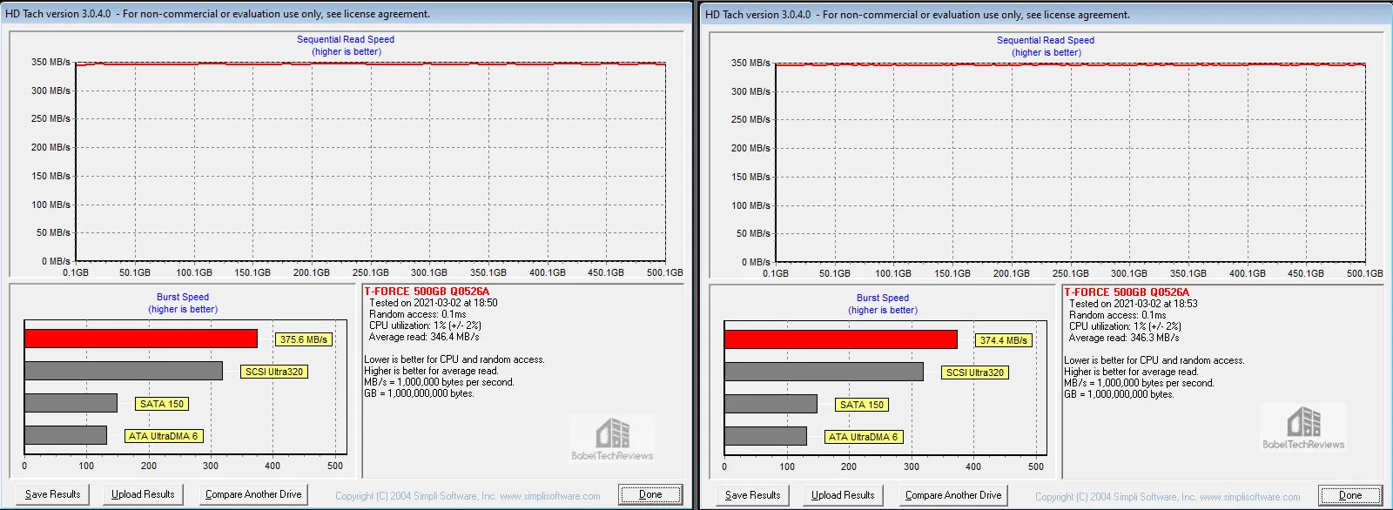Click "Tested on 2021-03-02 at 18:50" text
1393x510 pixels.
[x=434, y=303]
